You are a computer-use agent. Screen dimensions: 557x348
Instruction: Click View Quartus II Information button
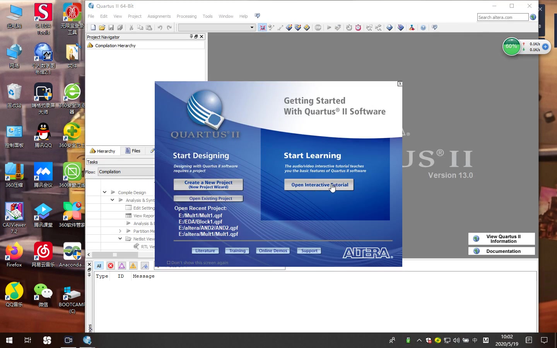pyautogui.click(x=501, y=239)
